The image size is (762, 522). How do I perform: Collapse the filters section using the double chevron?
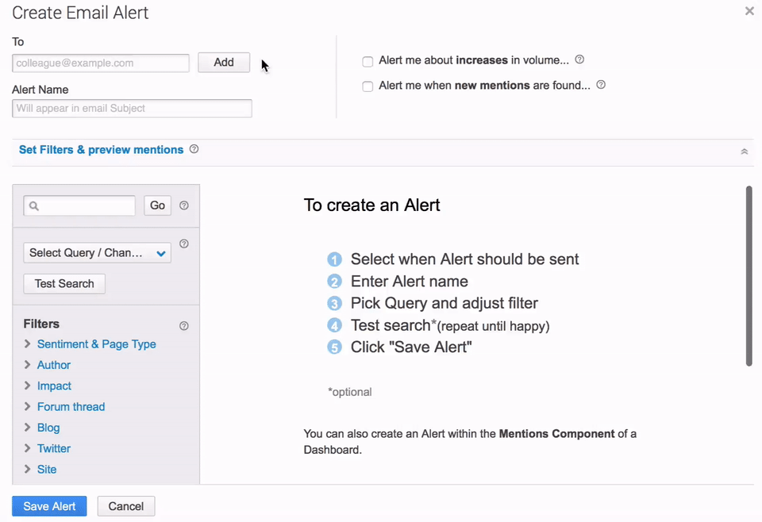[x=744, y=150]
